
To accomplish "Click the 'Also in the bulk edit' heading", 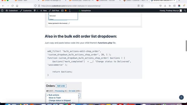I will click(x=81, y=36).
